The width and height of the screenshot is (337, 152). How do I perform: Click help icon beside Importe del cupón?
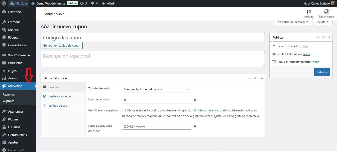point(195,100)
